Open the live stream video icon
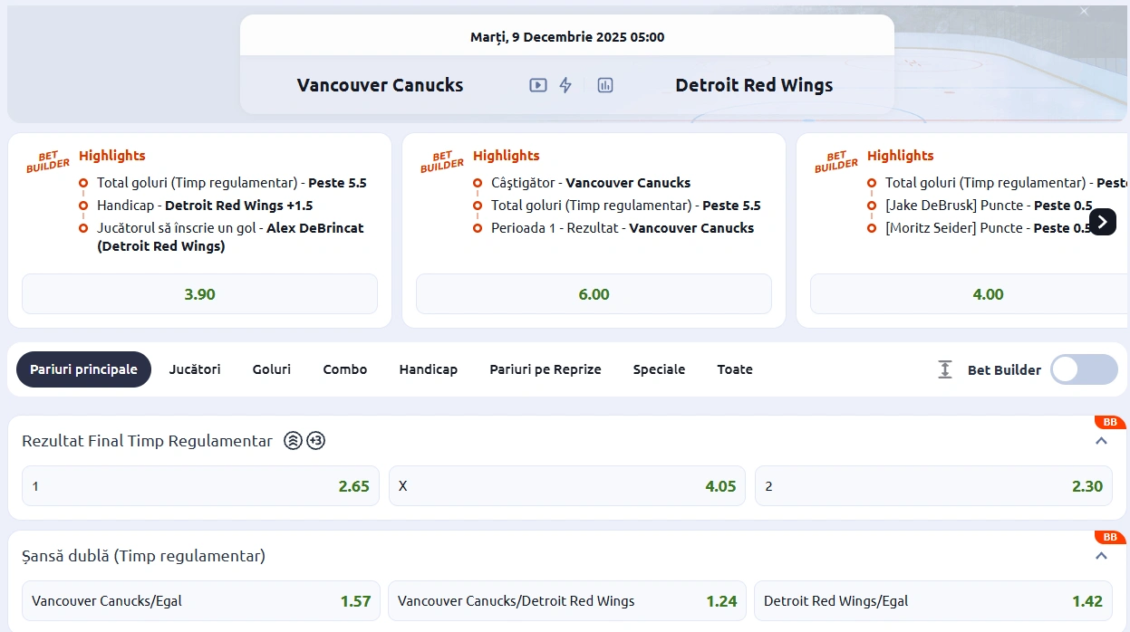Image resolution: width=1130 pixels, height=632 pixels. point(538,85)
